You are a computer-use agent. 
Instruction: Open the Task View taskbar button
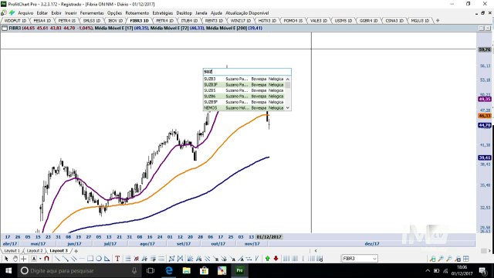coord(151,270)
